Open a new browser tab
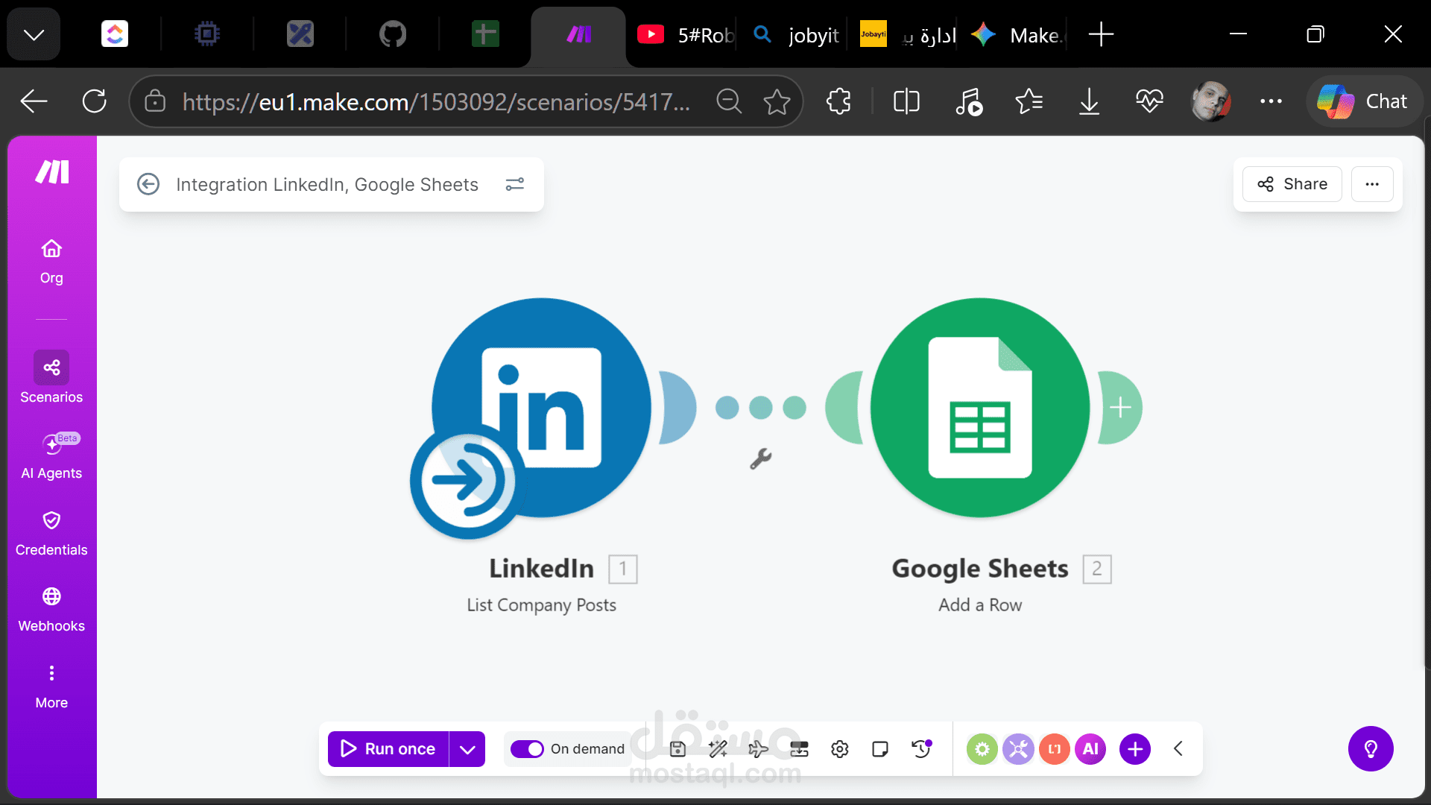Viewport: 1431px width, 805px height. coord(1101,34)
